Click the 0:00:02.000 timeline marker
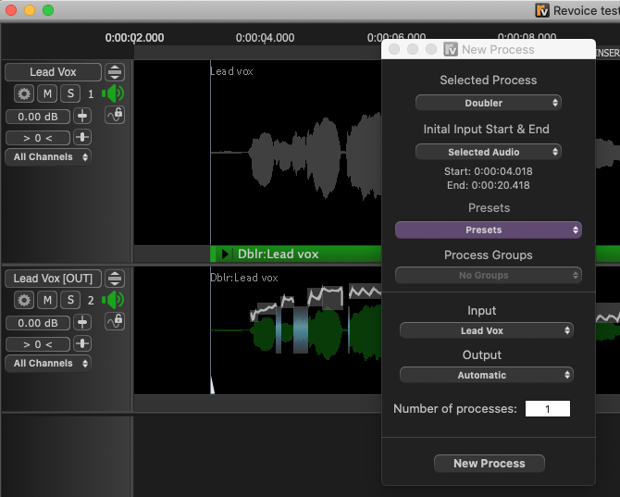The image size is (620, 497). tap(134, 38)
